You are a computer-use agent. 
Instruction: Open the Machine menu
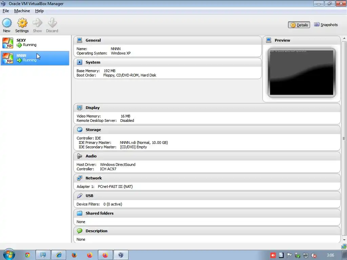tap(22, 11)
